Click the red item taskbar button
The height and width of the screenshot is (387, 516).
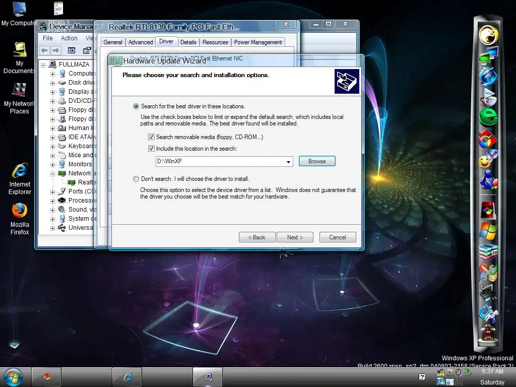point(46,377)
